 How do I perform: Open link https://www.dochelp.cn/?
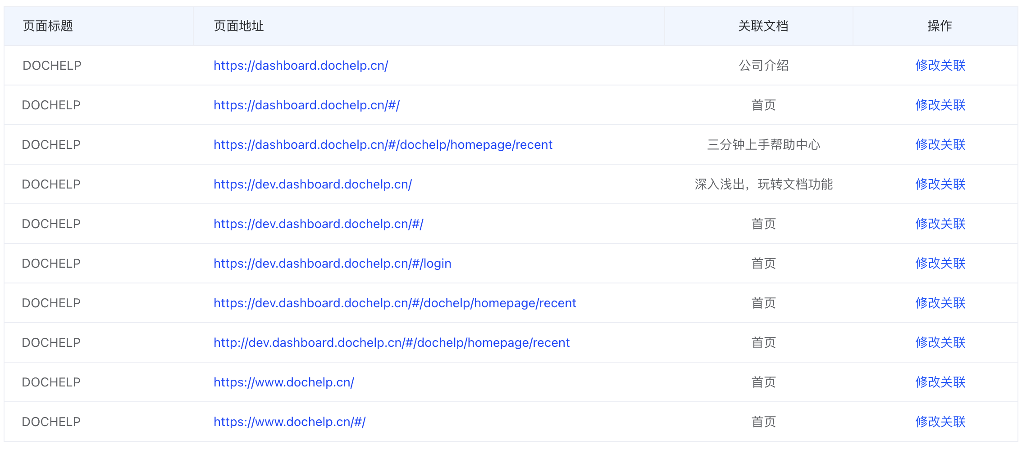pyautogui.click(x=283, y=382)
